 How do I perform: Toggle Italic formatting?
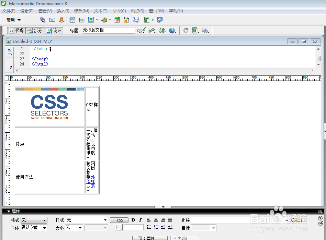(140, 220)
